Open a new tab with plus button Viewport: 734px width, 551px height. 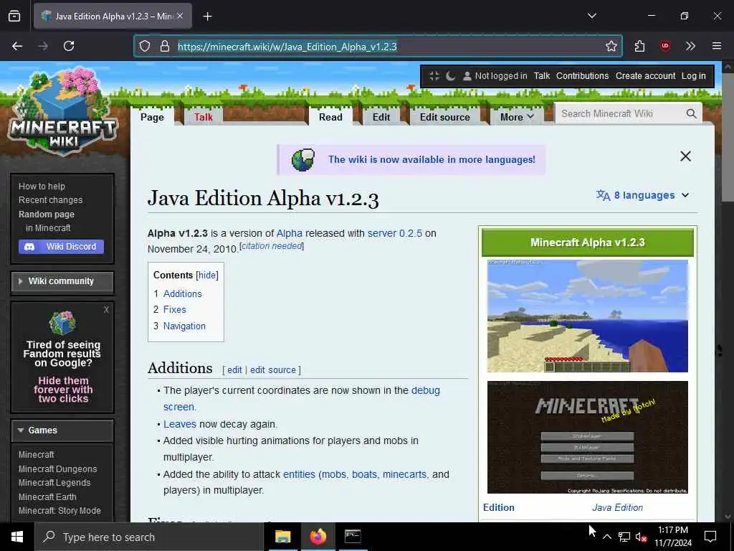click(207, 17)
